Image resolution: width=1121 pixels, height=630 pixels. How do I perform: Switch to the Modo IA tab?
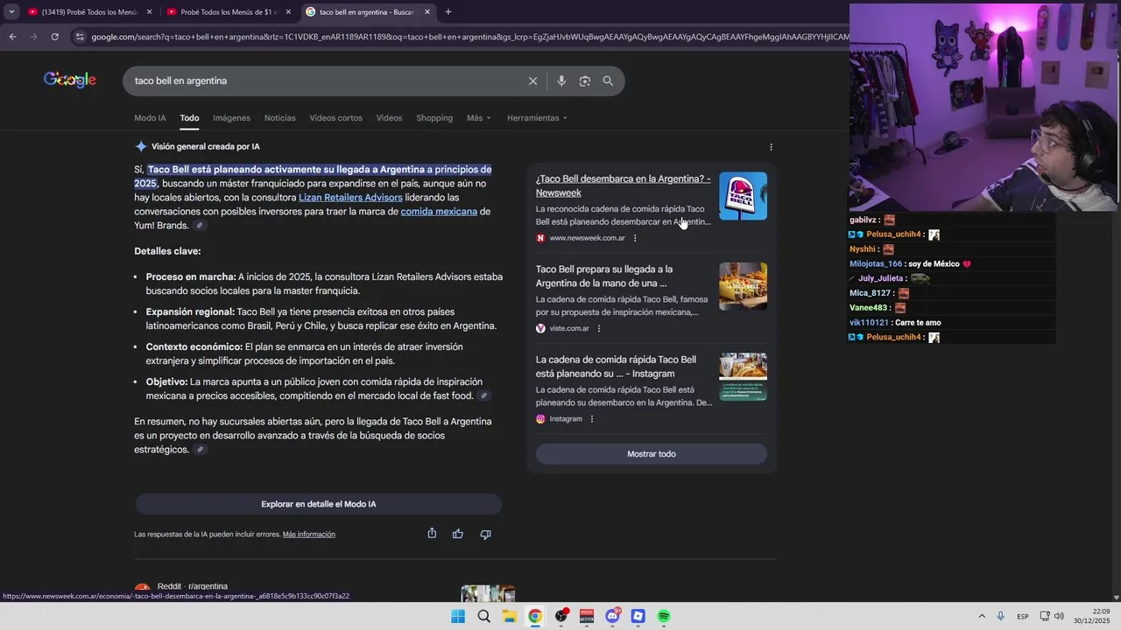(150, 118)
